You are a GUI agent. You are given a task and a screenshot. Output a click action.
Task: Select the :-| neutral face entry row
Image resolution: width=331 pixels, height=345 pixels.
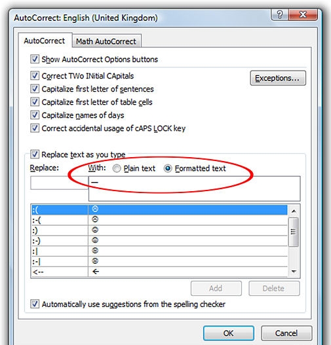[x=159, y=261]
